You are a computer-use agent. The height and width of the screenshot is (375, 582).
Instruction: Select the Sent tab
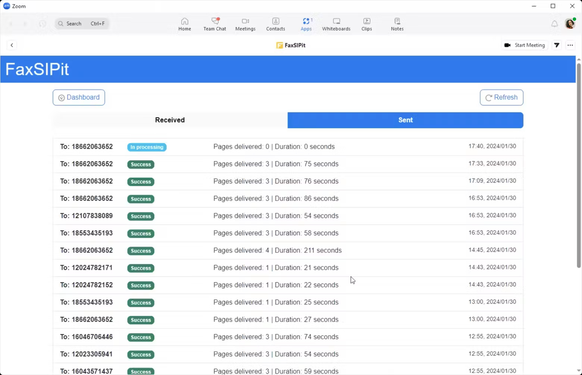405,120
